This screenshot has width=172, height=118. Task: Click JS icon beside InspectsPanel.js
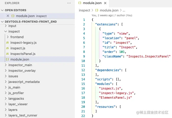[x=7, y=54]
